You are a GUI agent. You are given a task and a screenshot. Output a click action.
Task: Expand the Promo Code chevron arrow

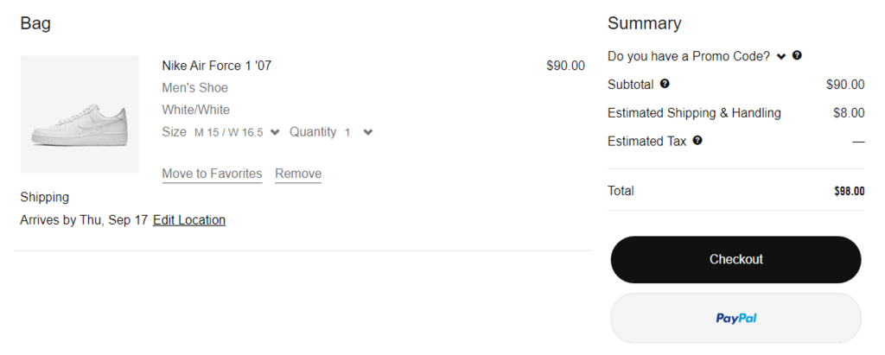[x=781, y=56]
